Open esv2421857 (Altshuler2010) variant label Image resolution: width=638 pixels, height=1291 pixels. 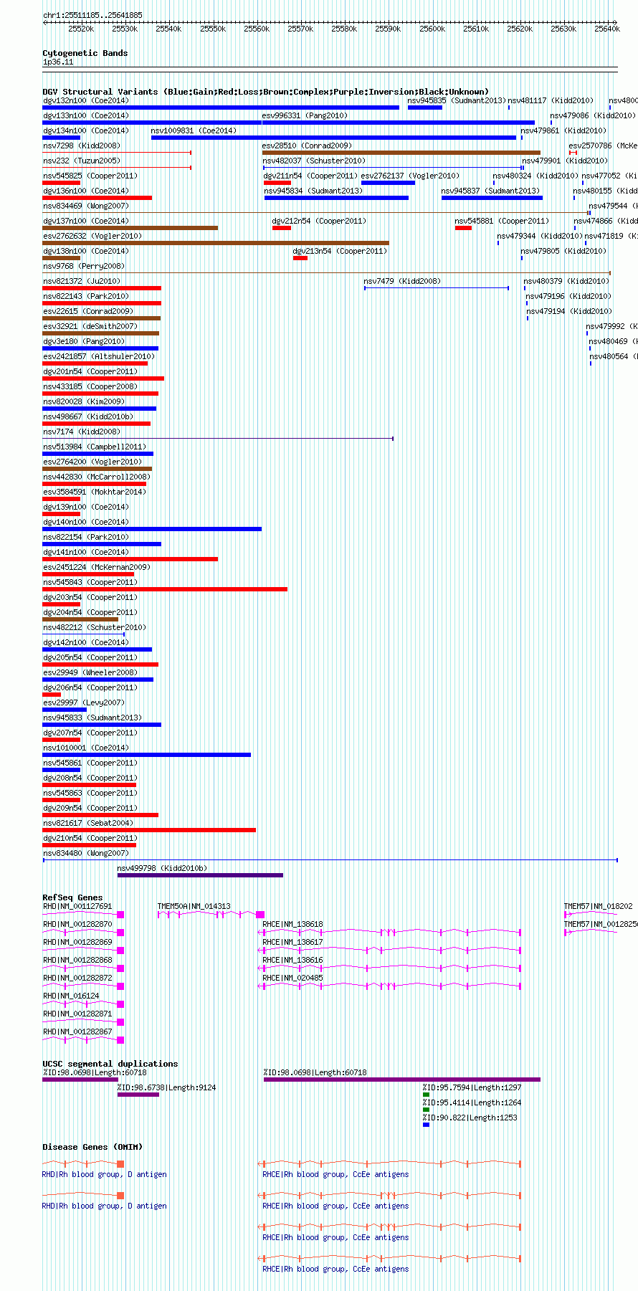click(x=99, y=356)
